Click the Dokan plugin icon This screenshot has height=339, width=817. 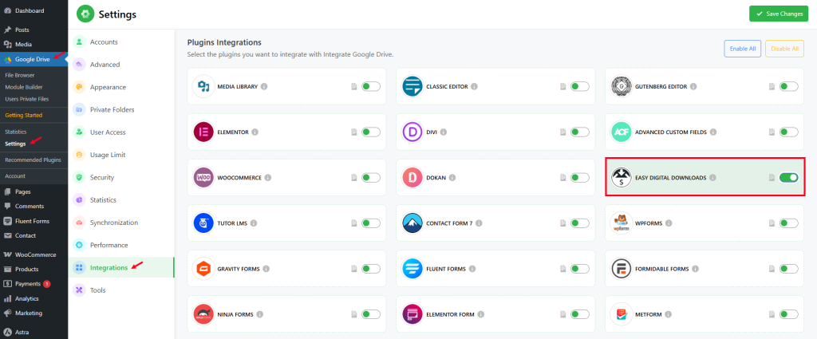click(x=412, y=178)
